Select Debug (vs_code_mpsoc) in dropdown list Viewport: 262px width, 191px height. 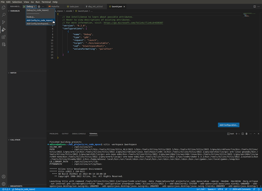40,10
